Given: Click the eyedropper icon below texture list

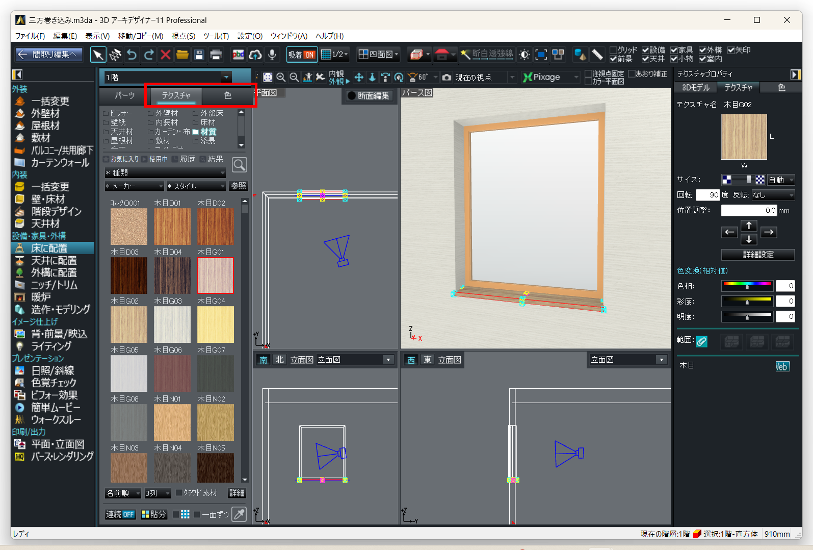Looking at the screenshot, I should [x=239, y=514].
